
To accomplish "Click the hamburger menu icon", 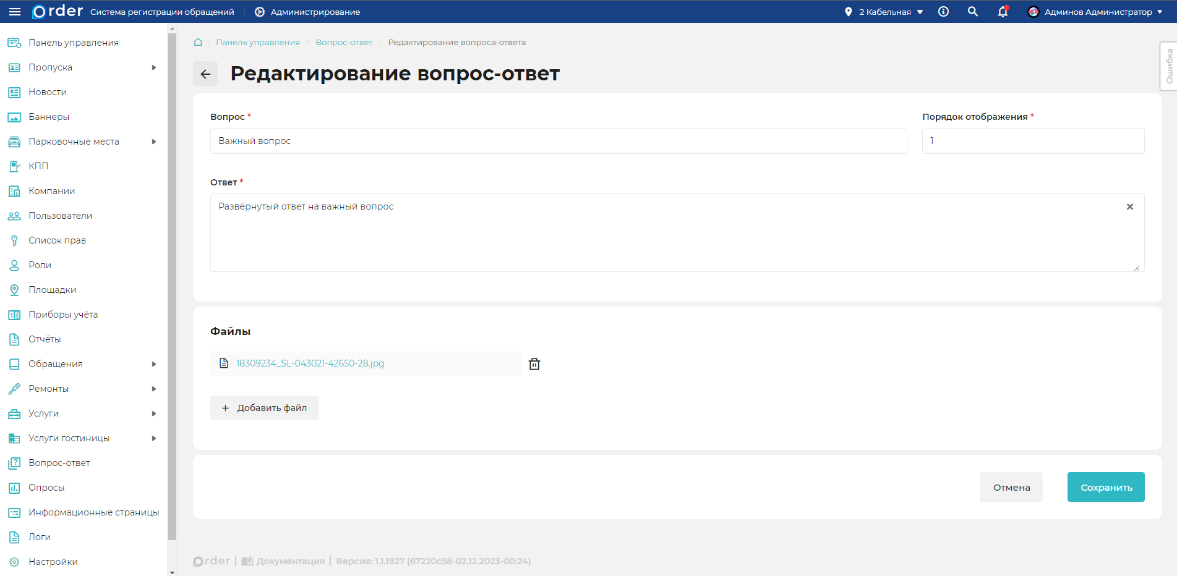I will point(15,12).
